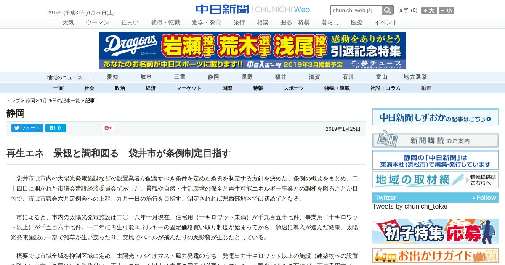Select 地方選挙 local elections tab
Viewport: 505px width, 265px height.
[415, 77]
